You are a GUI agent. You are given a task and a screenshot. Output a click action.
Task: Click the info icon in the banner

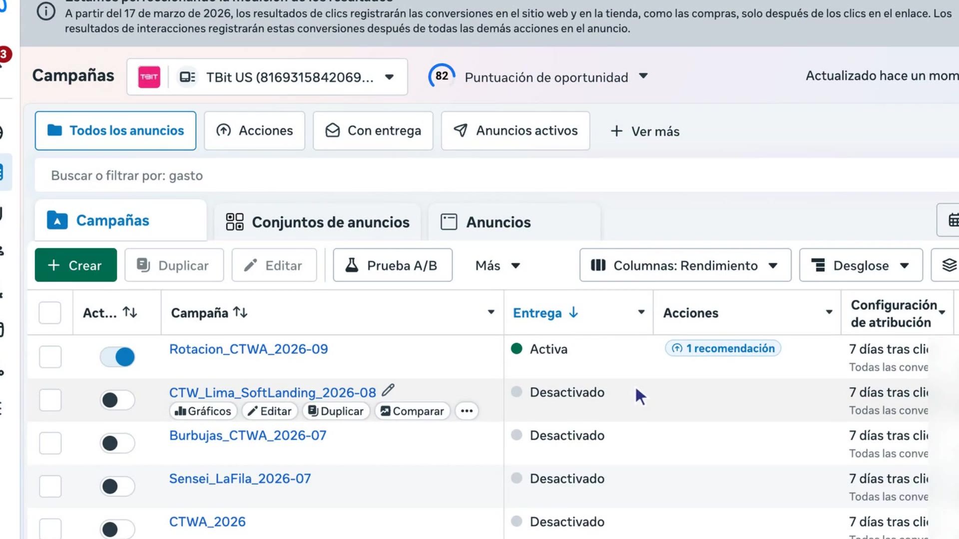coord(46,11)
